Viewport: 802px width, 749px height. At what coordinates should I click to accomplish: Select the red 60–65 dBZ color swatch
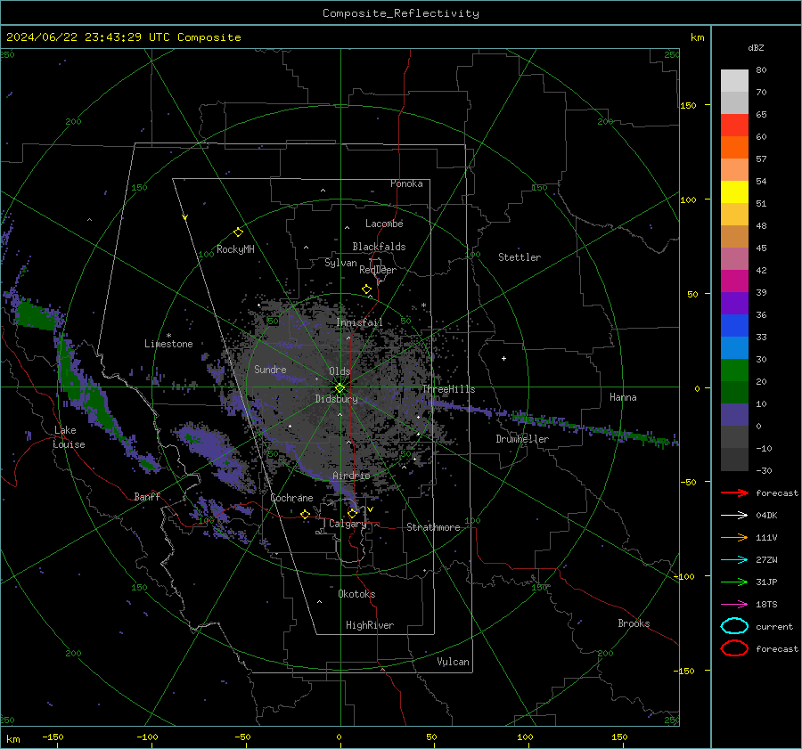(734, 125)
